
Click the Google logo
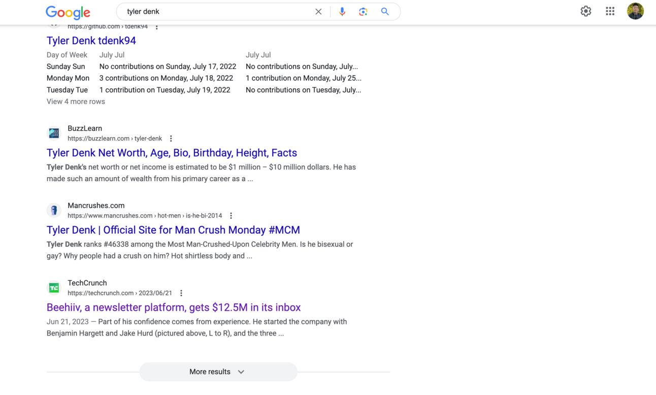pyautogui.click(x=68, y=12)
